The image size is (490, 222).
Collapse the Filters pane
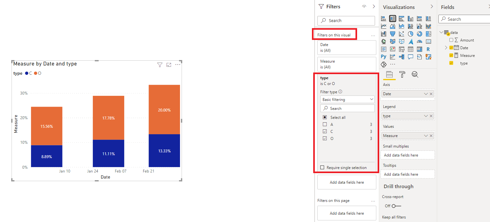(374, 6)
